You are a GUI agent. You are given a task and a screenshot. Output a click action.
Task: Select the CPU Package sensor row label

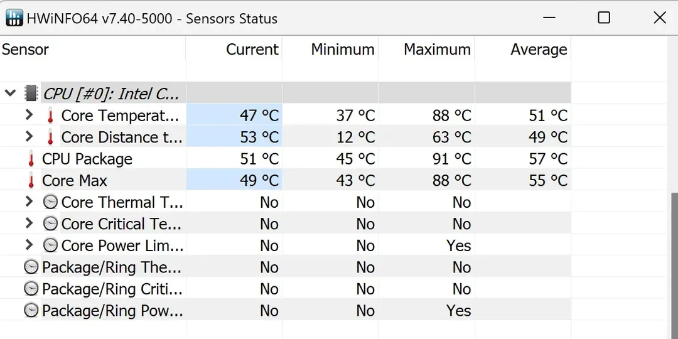(x=87, y=159)
